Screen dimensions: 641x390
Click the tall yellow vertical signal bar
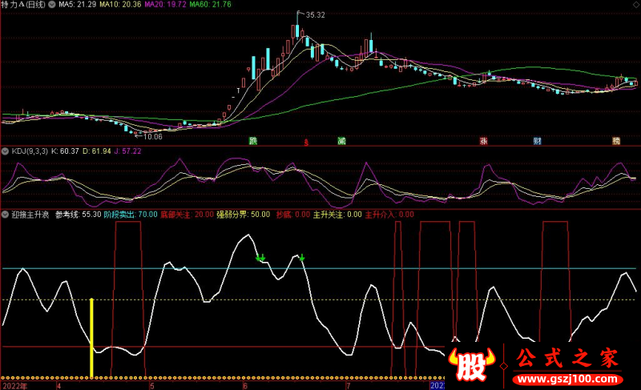[92, 337]
